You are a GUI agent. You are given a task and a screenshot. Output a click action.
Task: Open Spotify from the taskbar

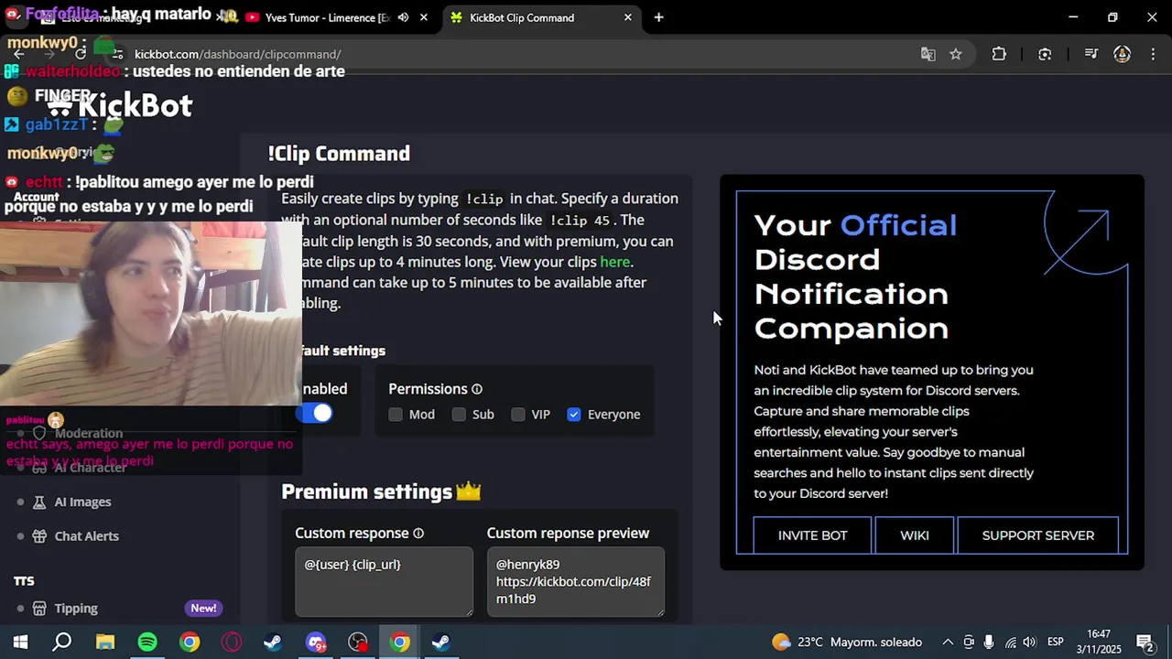click(x=146, y=642)
